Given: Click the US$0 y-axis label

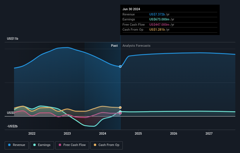Looking at the screenshot, I should pos(11,113).
